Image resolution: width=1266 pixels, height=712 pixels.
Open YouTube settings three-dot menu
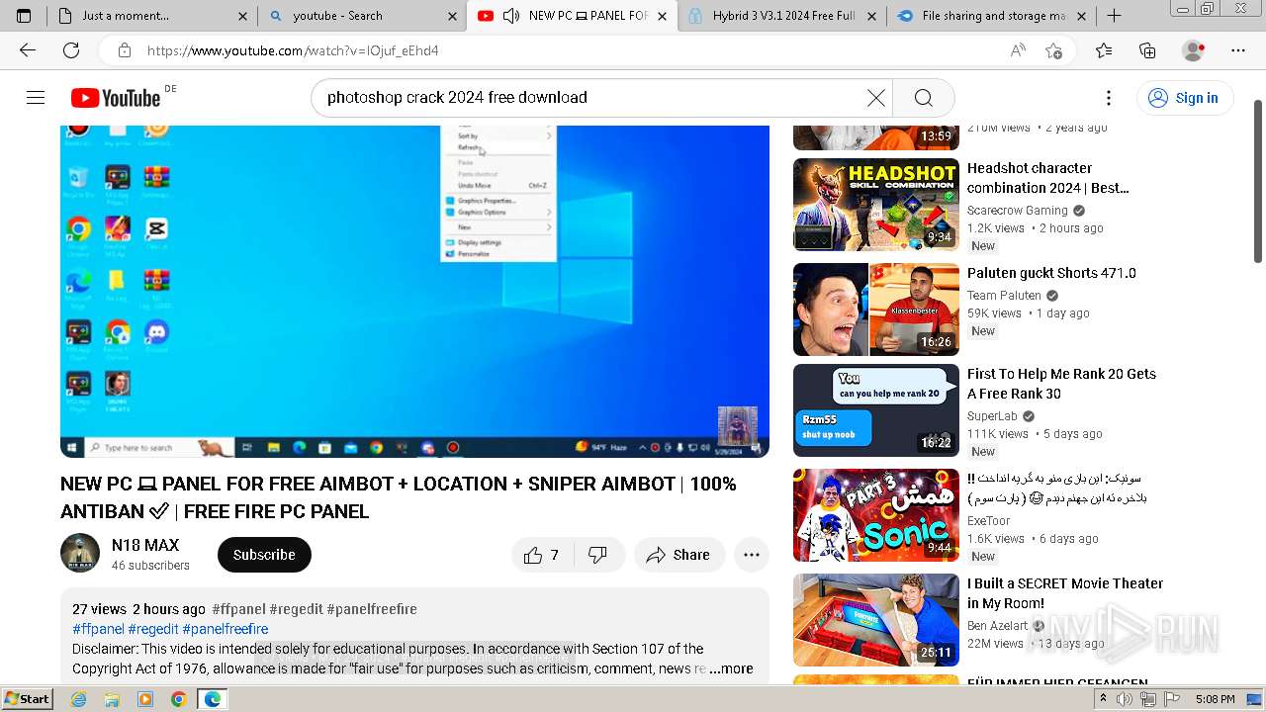(x=1109, y=97)
